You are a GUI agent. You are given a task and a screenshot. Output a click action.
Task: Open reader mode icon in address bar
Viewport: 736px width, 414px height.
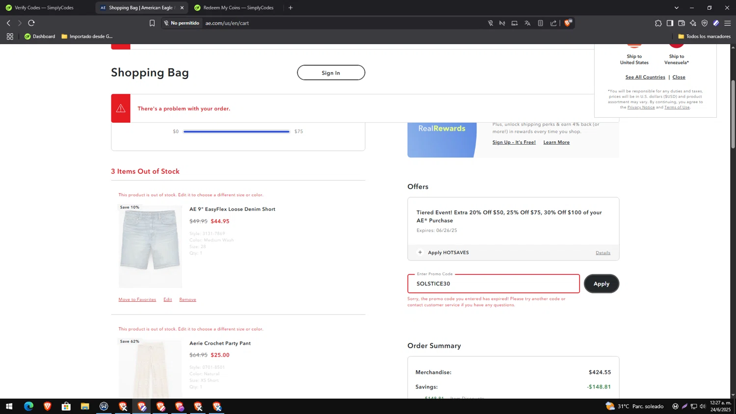tap(540, 23)
